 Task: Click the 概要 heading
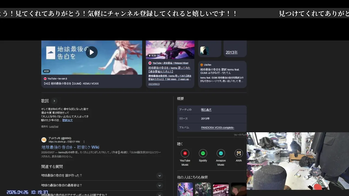[x=180, y=99]
